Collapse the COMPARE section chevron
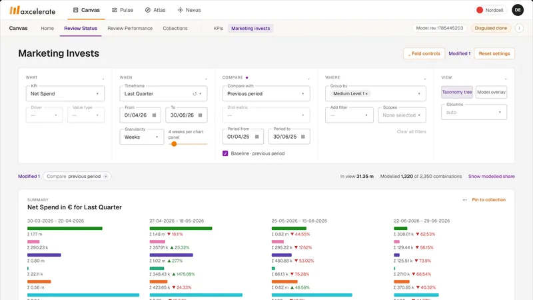This screenshot has width=533, height=300. (308, 79)
